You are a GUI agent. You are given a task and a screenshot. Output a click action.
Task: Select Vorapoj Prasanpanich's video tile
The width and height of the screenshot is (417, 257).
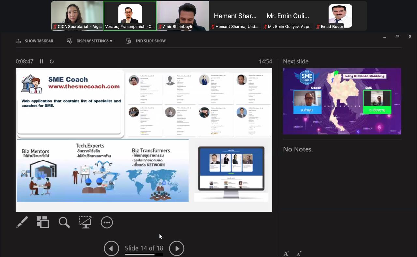pos(130,16)
